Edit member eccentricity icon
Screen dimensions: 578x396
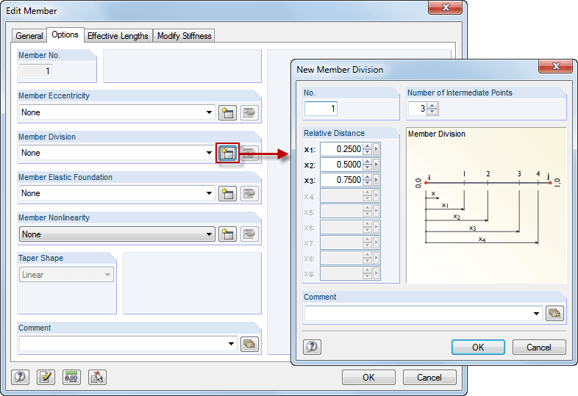pyautogui.click(x=249, y=112)
